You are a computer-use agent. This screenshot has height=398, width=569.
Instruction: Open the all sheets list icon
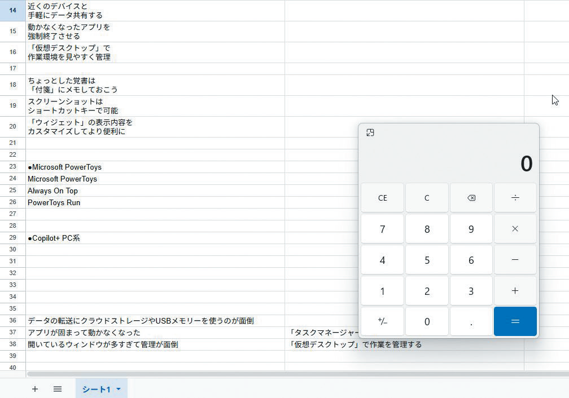tap(57, 389)
